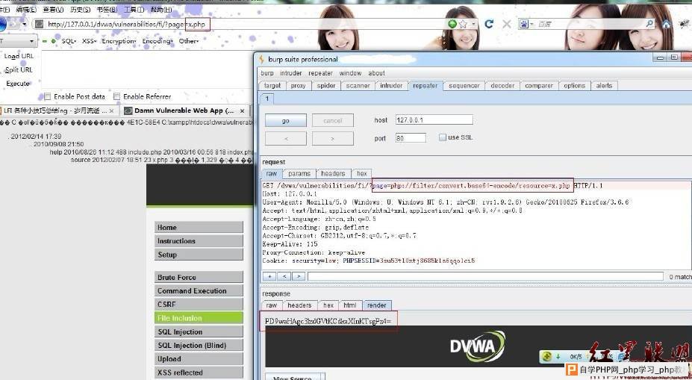Viewport: 692px width, 380px height.
Task: Enable the use SSL checkbox in Burp
Action: (442, 137)
